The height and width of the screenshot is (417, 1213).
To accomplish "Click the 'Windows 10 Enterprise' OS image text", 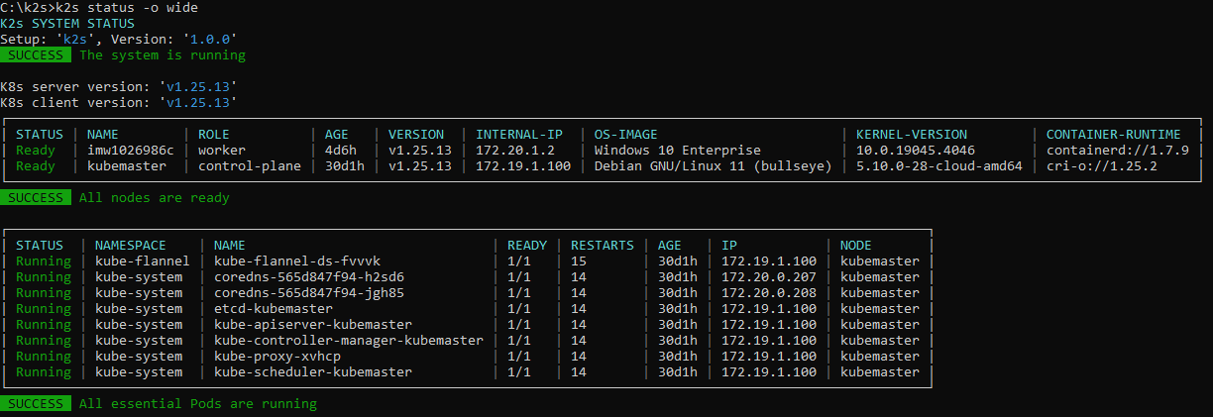I will (678, 151).
